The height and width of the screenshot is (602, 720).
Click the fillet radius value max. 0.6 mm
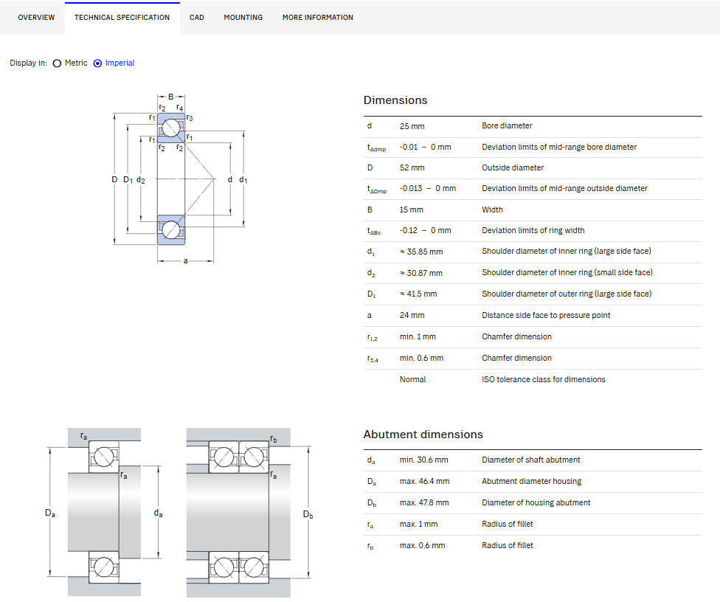click(x=422, y=545)
